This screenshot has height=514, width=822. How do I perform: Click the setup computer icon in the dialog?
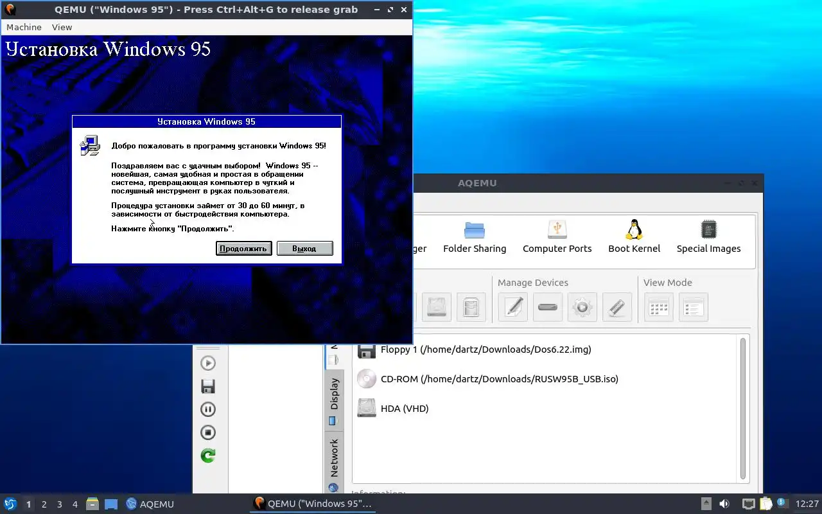90,146
